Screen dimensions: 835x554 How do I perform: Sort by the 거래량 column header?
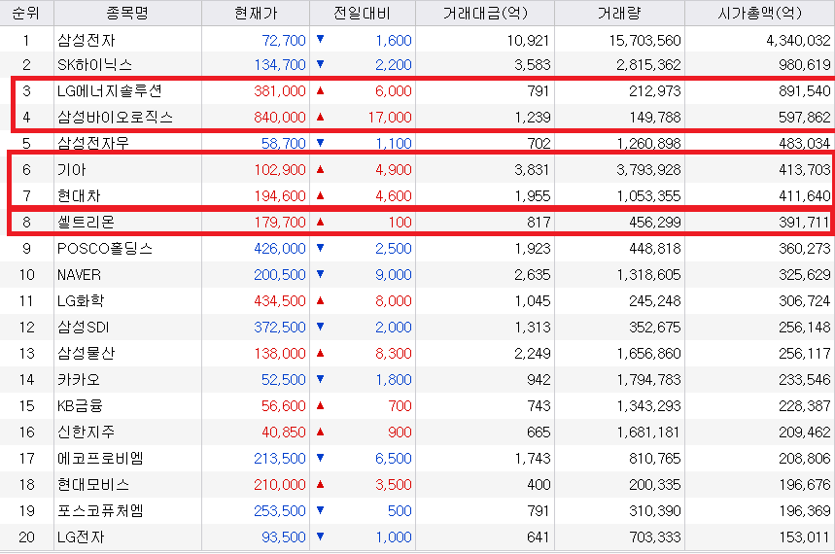click(619, 13)
